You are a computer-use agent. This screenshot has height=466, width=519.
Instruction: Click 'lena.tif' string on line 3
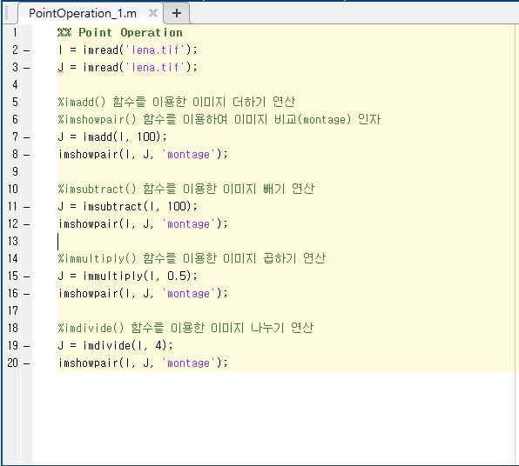155,68
